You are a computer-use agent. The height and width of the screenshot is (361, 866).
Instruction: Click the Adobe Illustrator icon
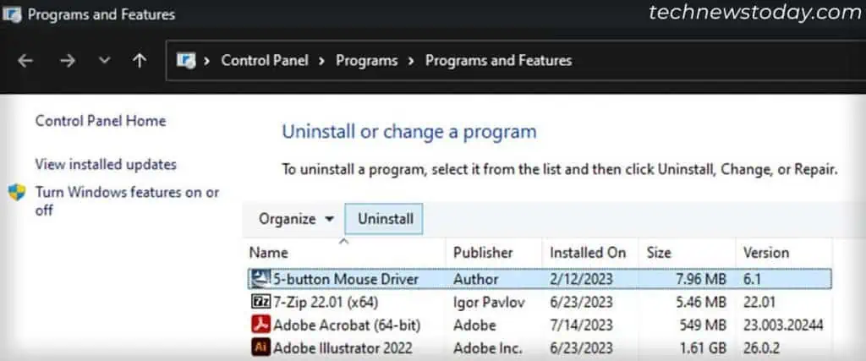tap(260, 347)
